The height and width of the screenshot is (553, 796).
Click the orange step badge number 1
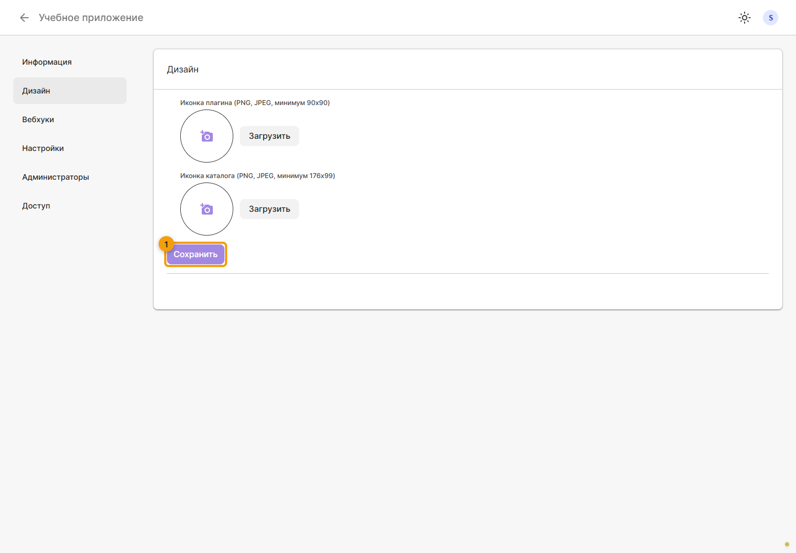(x=166, y=244)
